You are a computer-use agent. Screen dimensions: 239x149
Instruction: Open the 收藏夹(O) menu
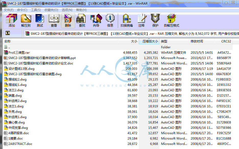(x=51, y=10)
